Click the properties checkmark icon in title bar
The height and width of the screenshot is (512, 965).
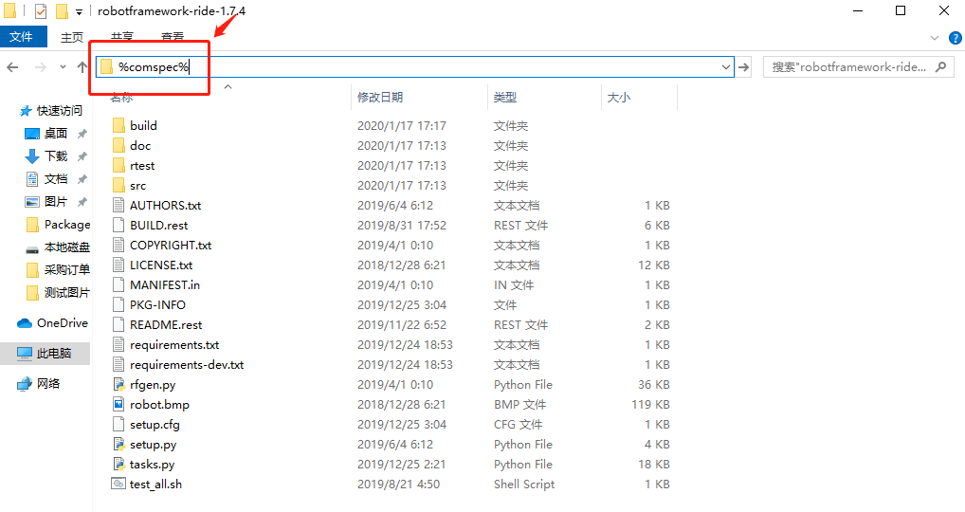tap(41, 11)
